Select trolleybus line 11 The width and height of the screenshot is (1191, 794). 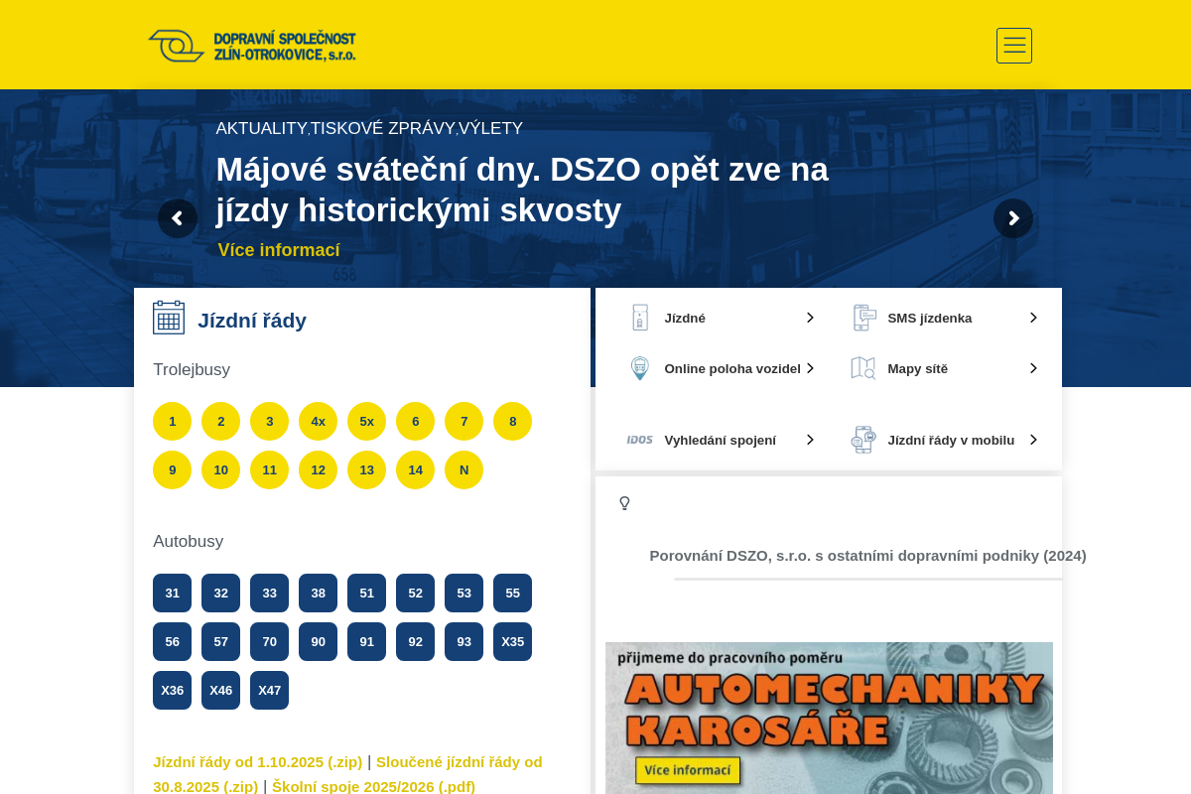tap(269, 469)
